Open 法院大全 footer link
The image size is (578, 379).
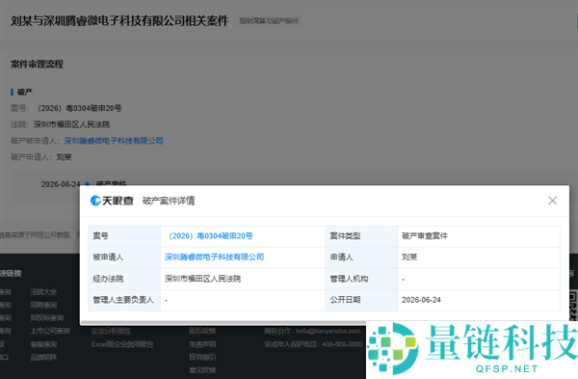click(x=43, y=291)
